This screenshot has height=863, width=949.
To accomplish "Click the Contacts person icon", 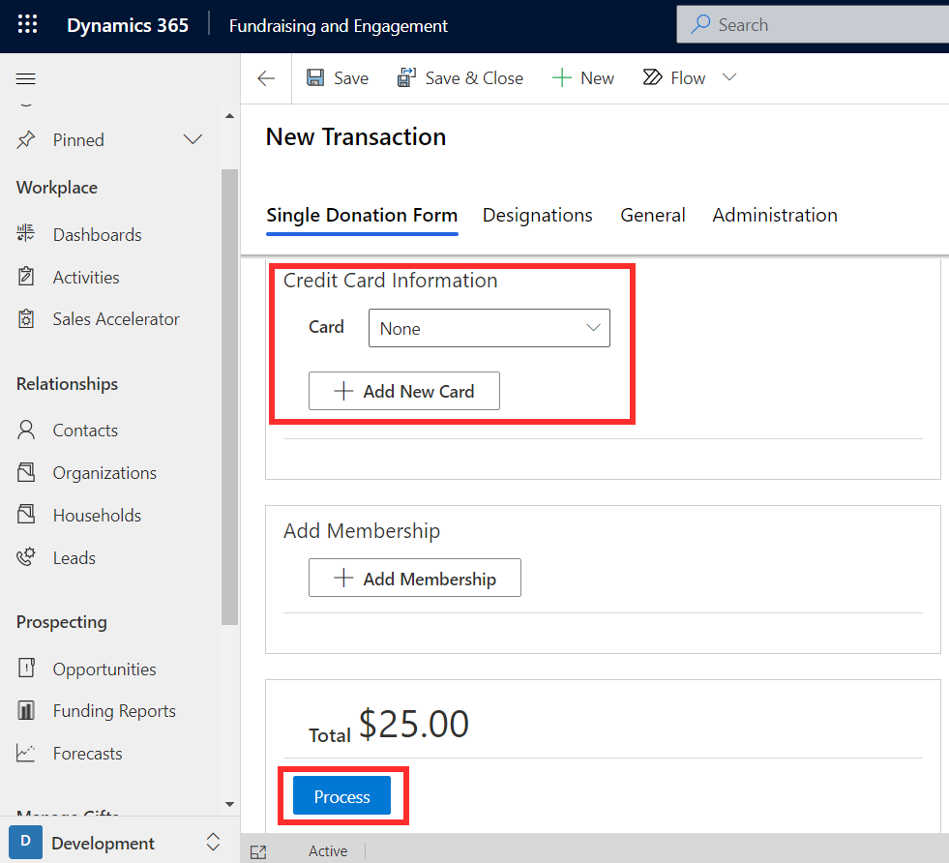I will [25, 430].
